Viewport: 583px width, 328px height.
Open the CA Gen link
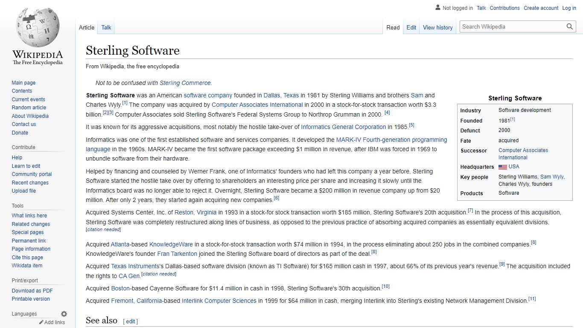pyautogui.click(x=129, y=276)
